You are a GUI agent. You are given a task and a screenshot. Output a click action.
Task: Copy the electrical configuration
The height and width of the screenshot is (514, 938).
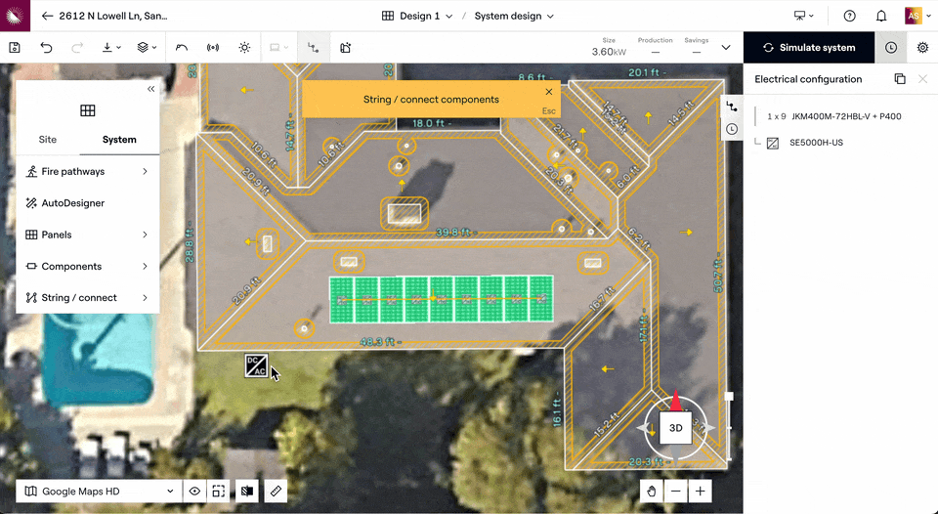[899, 79]
